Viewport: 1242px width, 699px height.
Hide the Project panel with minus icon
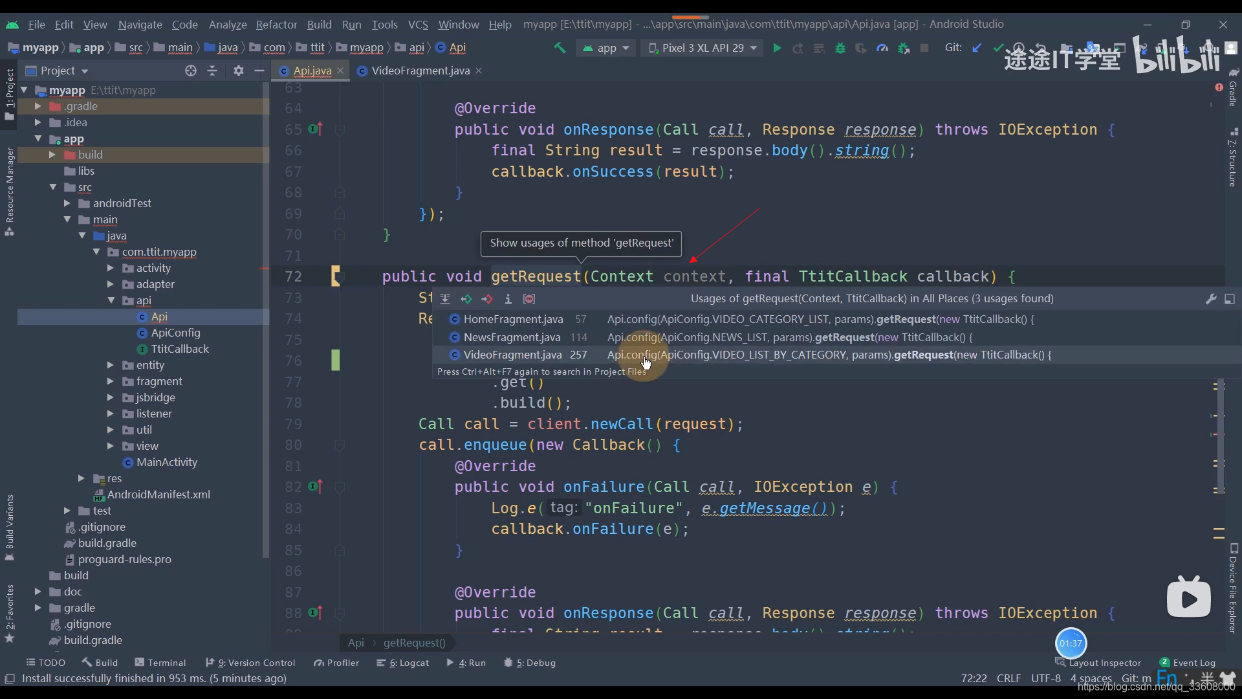coord(259,71)
